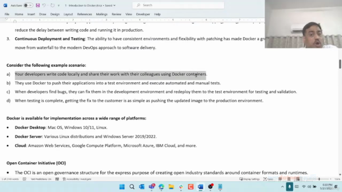Switch to the Insert tab
Image resolution: width=342 pixels, height=192 pixels.
pos(31,14)
